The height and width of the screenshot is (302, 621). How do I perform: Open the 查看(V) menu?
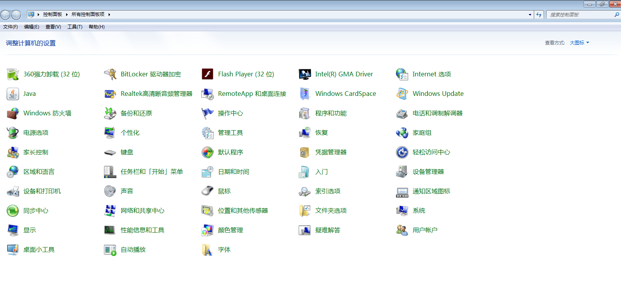53,27
